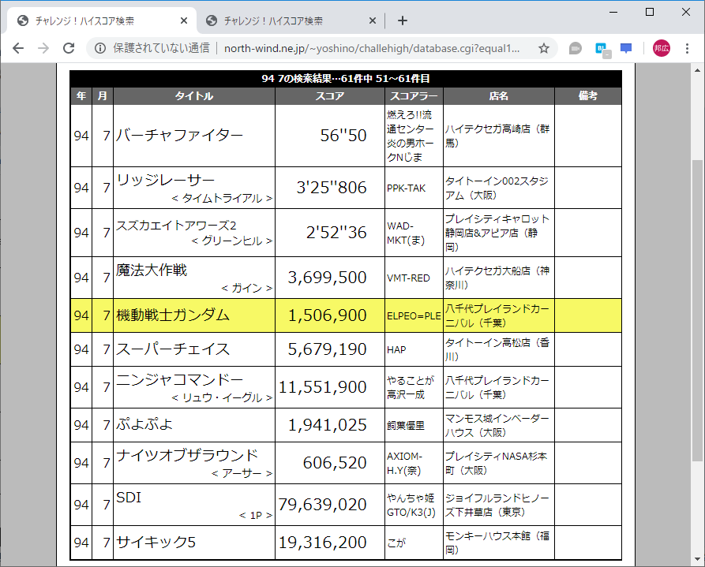Select scorer HAP
Viewport: 705px width, 567px height.
(396, 349)
